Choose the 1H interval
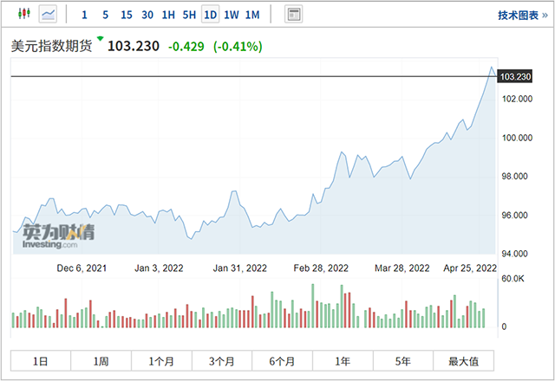555x381 pixels. 168,15
